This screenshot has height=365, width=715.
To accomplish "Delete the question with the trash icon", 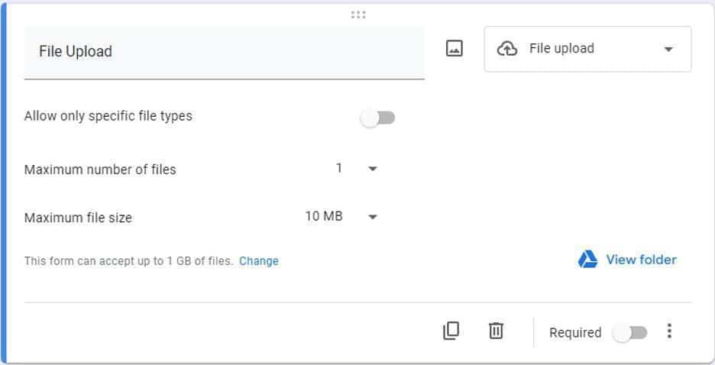I will pos(496,331).
